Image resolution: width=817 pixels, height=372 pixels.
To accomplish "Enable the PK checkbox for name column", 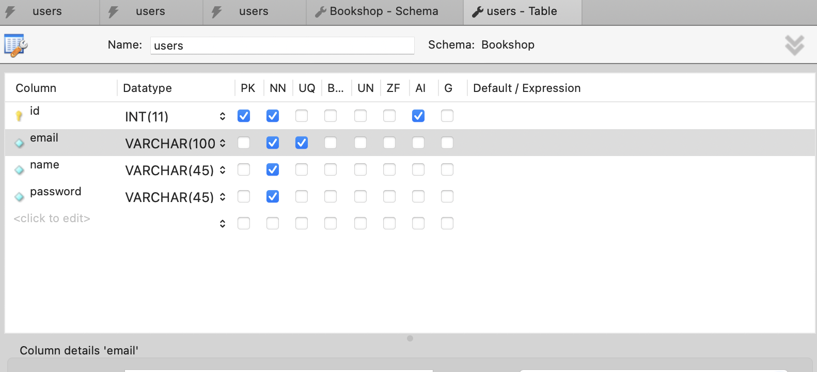I will (x=244, y=169).
